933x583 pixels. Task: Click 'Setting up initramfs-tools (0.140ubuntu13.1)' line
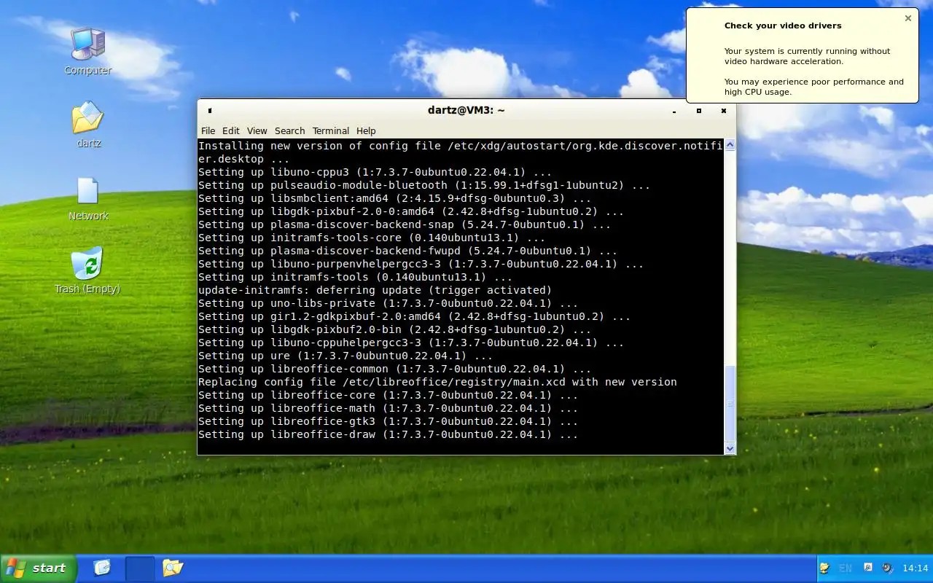click(356, 277)
